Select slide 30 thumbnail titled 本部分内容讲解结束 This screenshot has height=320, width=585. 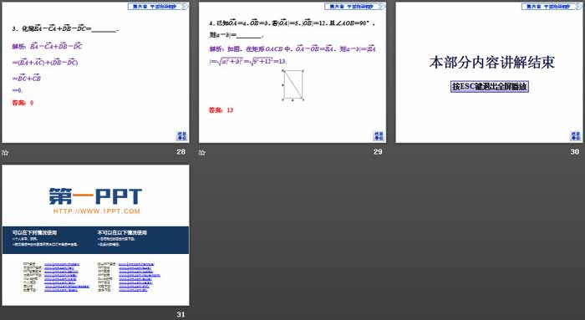pyautogui.click(x=490, y=73)
